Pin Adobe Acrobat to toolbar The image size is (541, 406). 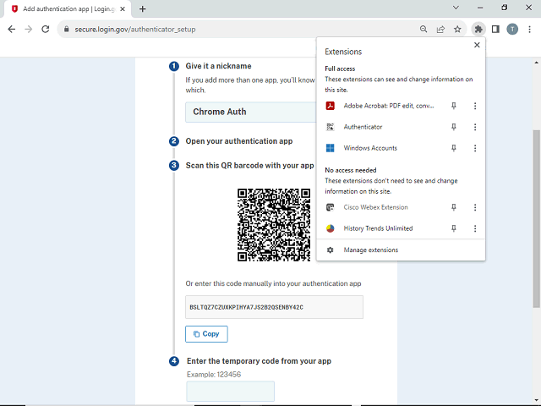tap(454, 106)
